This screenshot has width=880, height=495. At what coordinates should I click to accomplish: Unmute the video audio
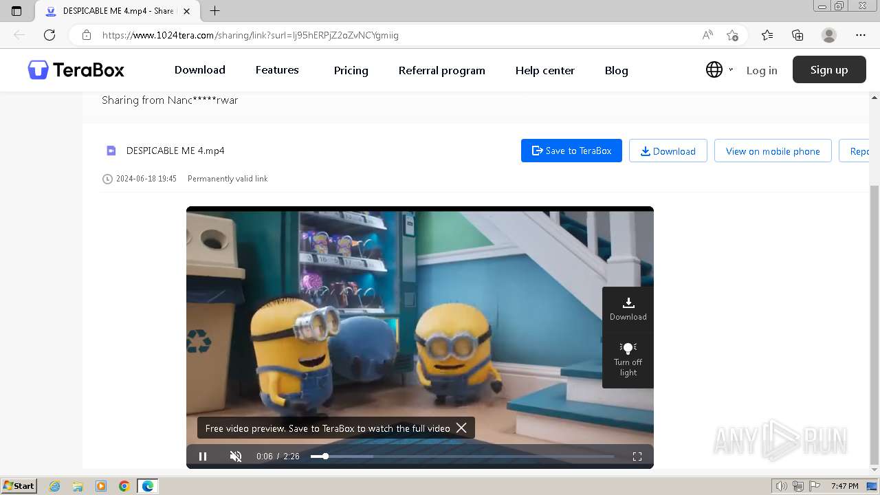tap(236, 456)
